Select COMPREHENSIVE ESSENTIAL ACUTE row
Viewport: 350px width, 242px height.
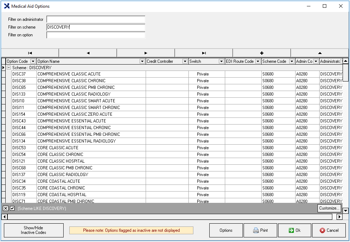(x=177, y=121)
